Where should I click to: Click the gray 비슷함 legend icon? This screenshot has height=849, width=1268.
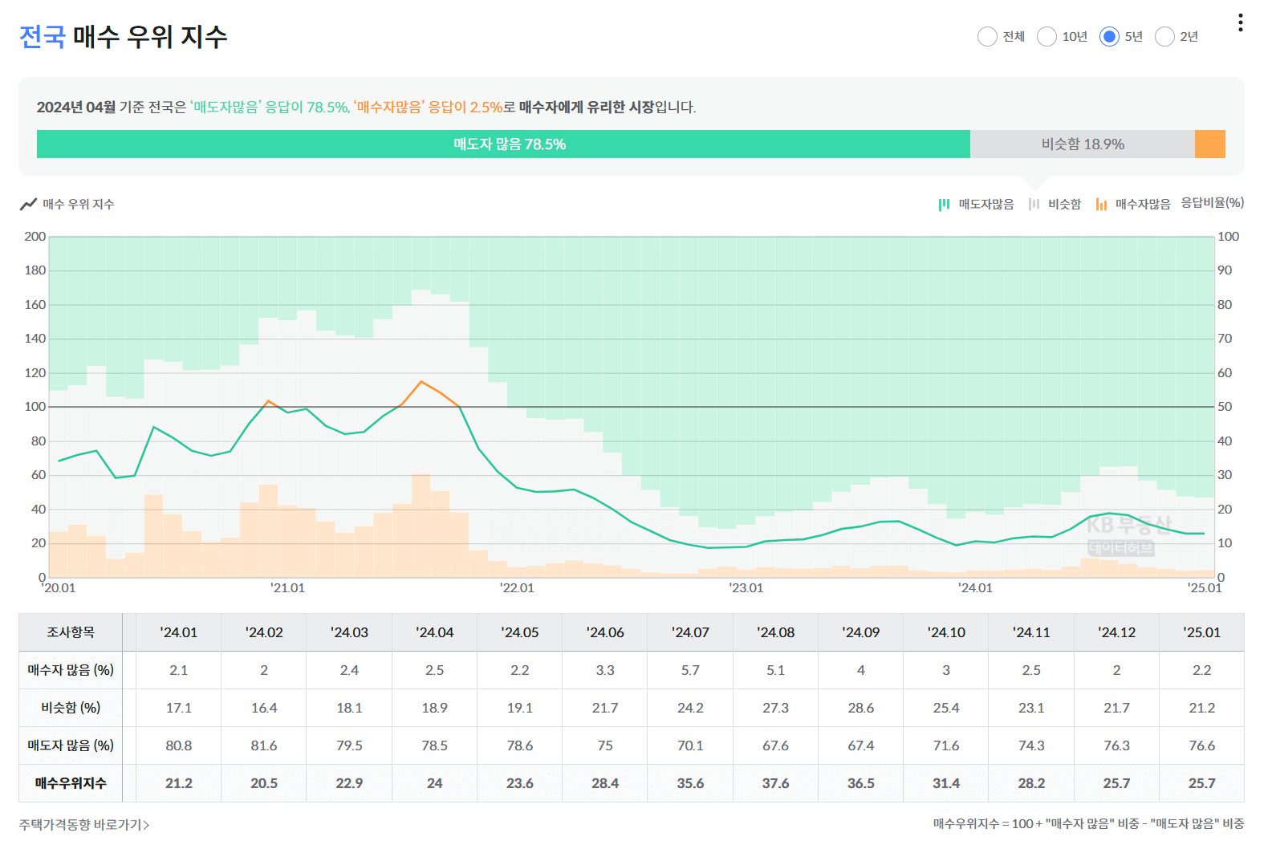(x=1034, y=205)
